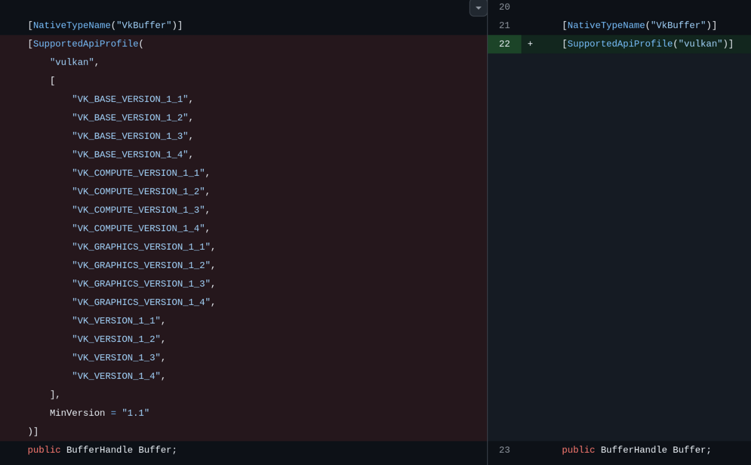This screenshot has width=751, height=465.
Task: Click "public BufferHandle Buffer;" in the left pane
Action: point(102,450)
